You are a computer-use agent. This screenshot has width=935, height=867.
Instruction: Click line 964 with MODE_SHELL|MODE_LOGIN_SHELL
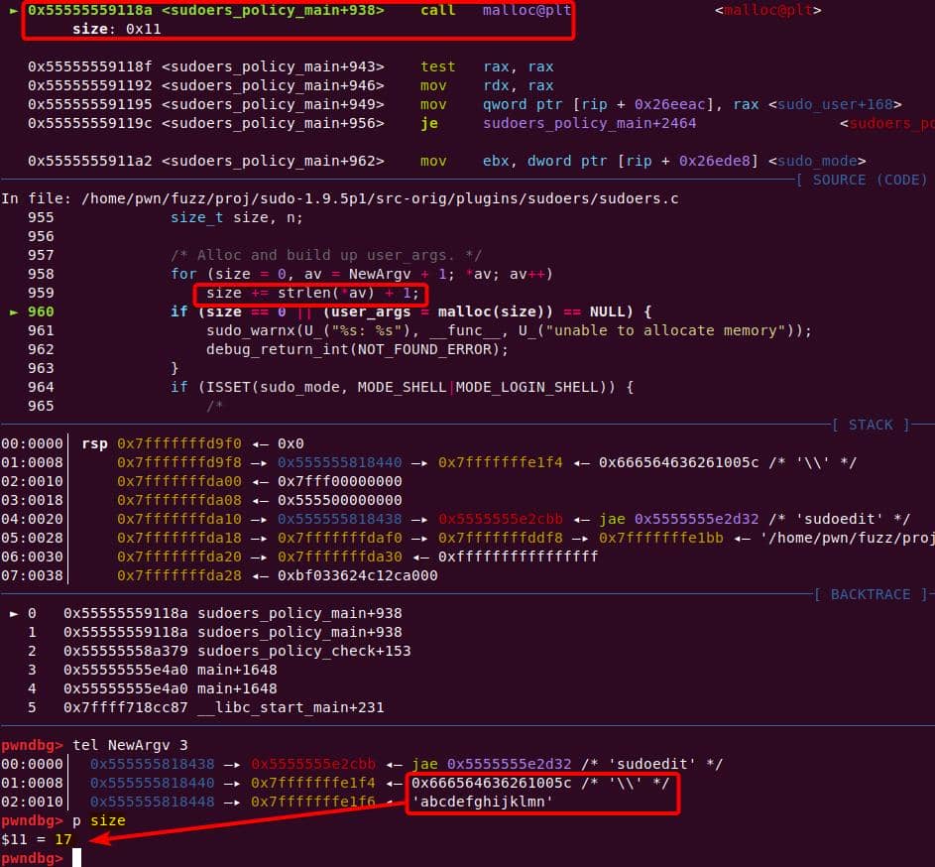coord(402,387)
